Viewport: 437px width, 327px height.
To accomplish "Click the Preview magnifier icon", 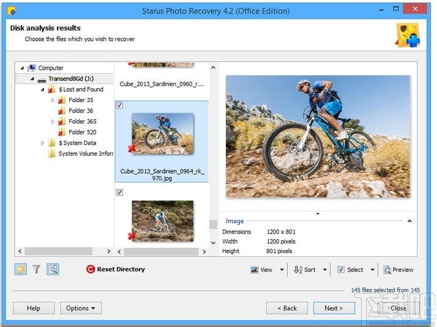I will [x=387, y=270].
